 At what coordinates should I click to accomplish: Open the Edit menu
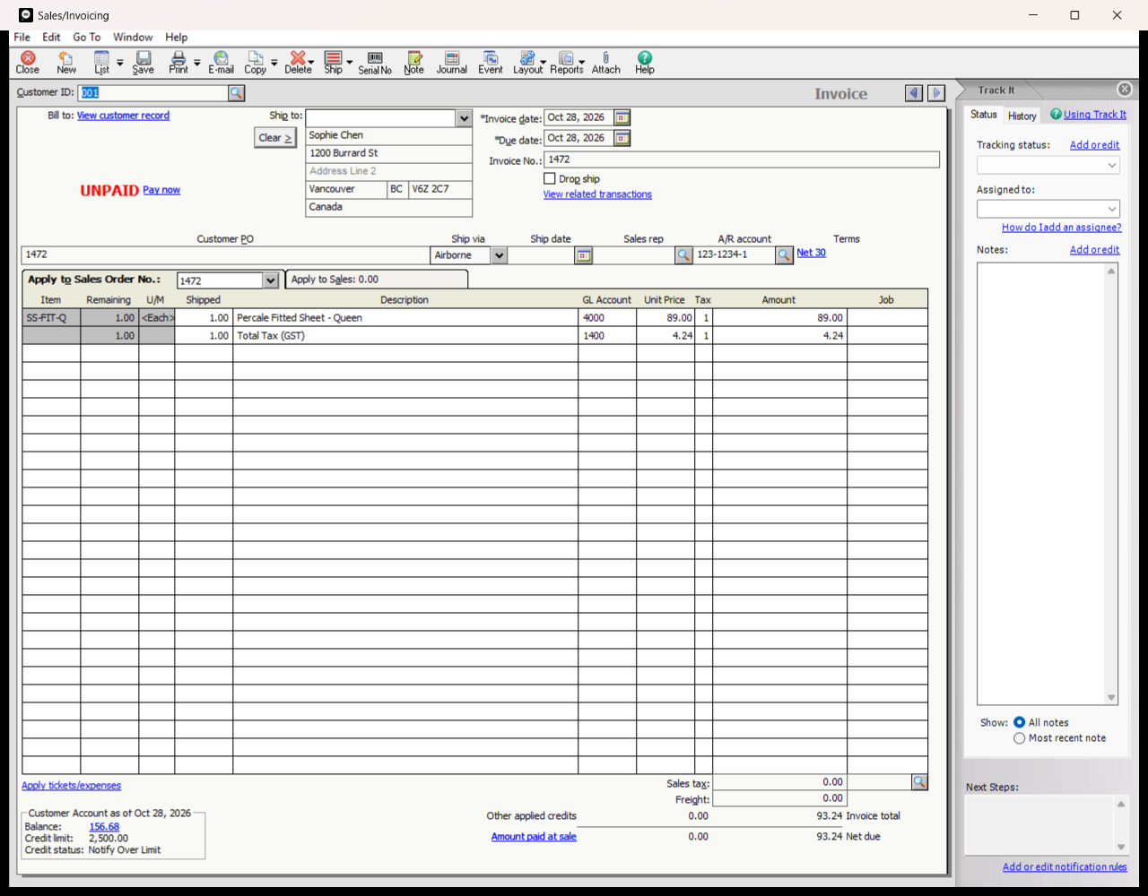pos(51,37)
